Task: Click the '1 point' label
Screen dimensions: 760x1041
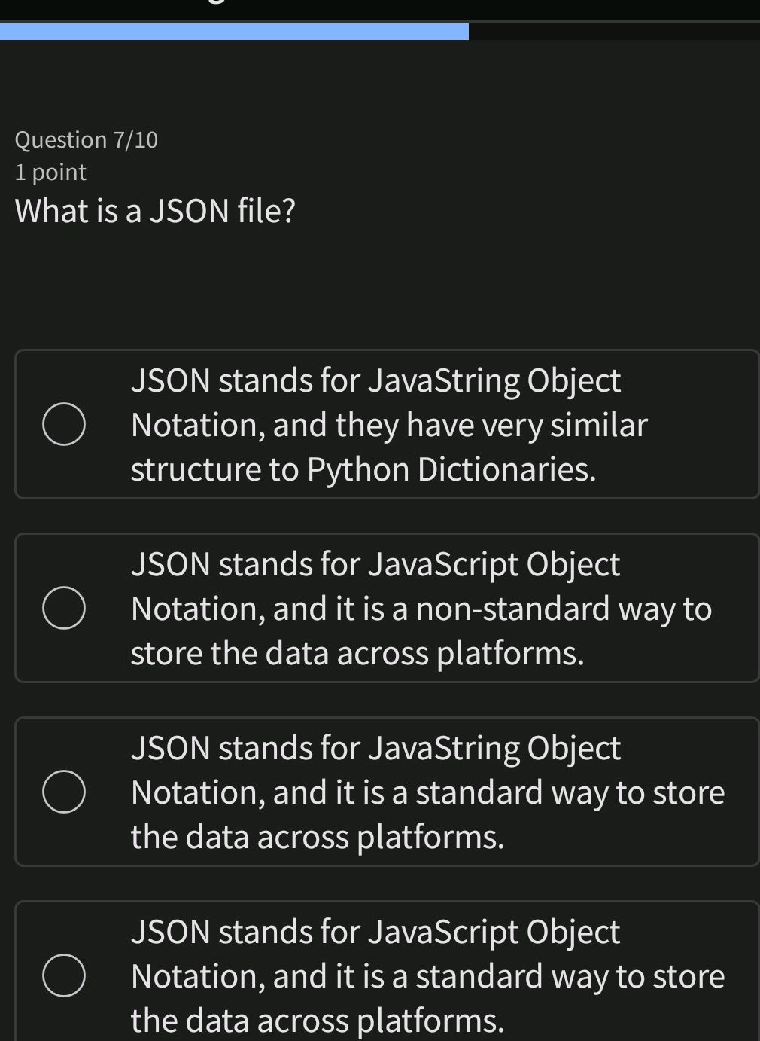Action: [50, 172]
